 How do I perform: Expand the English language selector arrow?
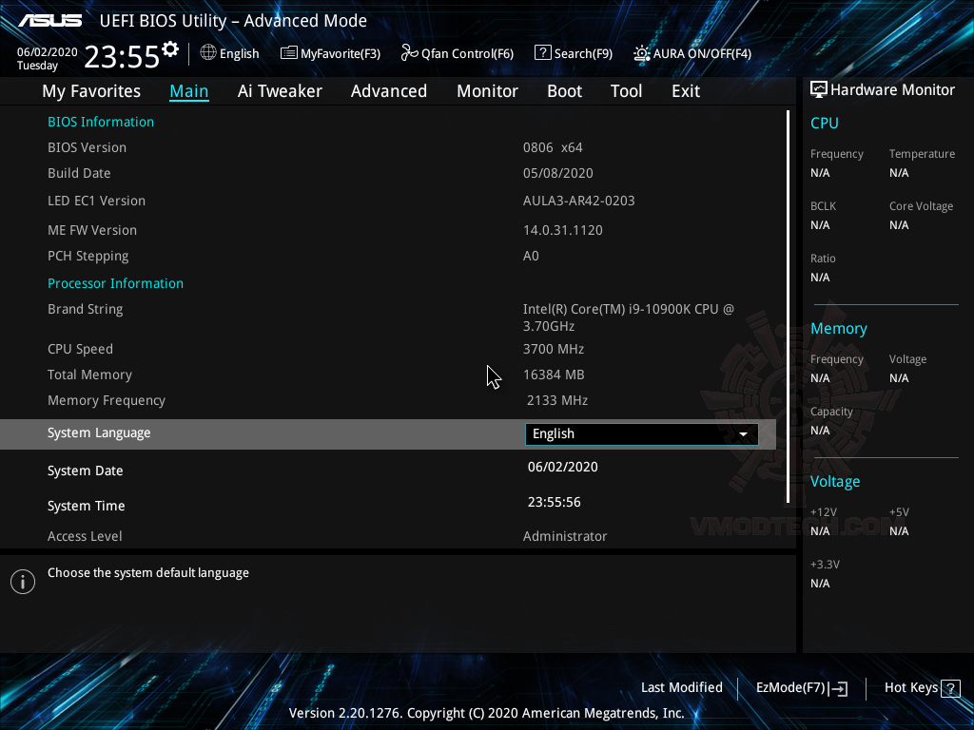(x=744, y=433)
